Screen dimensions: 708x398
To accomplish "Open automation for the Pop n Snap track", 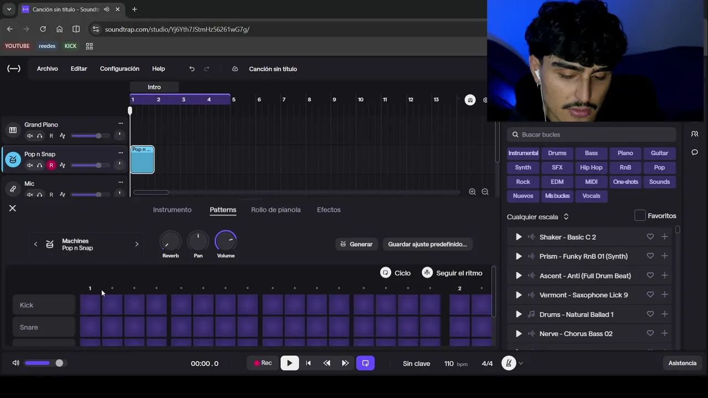I will 63,165.
